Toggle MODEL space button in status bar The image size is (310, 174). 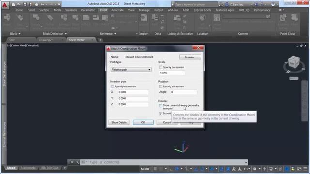click(146, 169)
